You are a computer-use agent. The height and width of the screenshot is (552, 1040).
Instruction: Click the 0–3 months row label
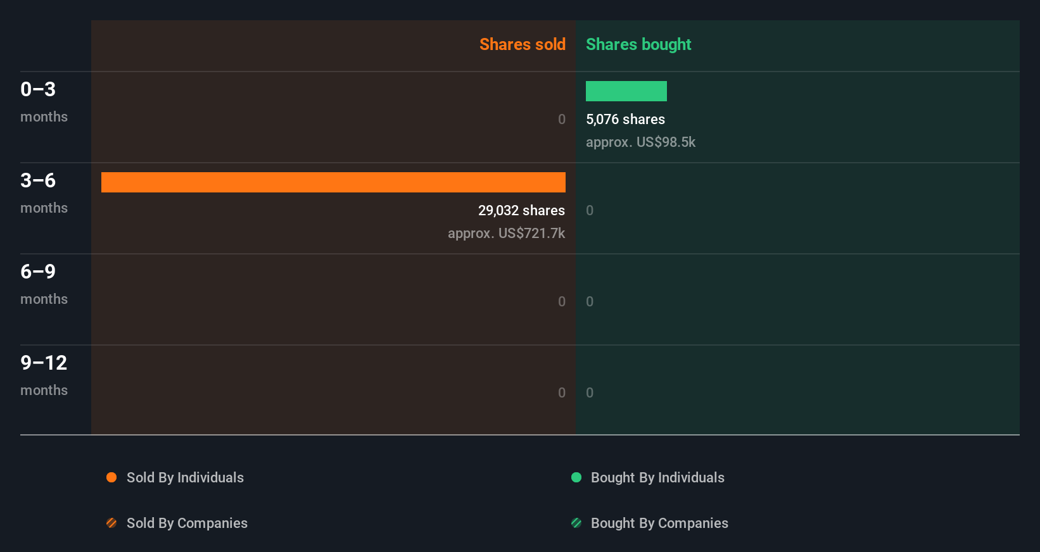point(44,102)
